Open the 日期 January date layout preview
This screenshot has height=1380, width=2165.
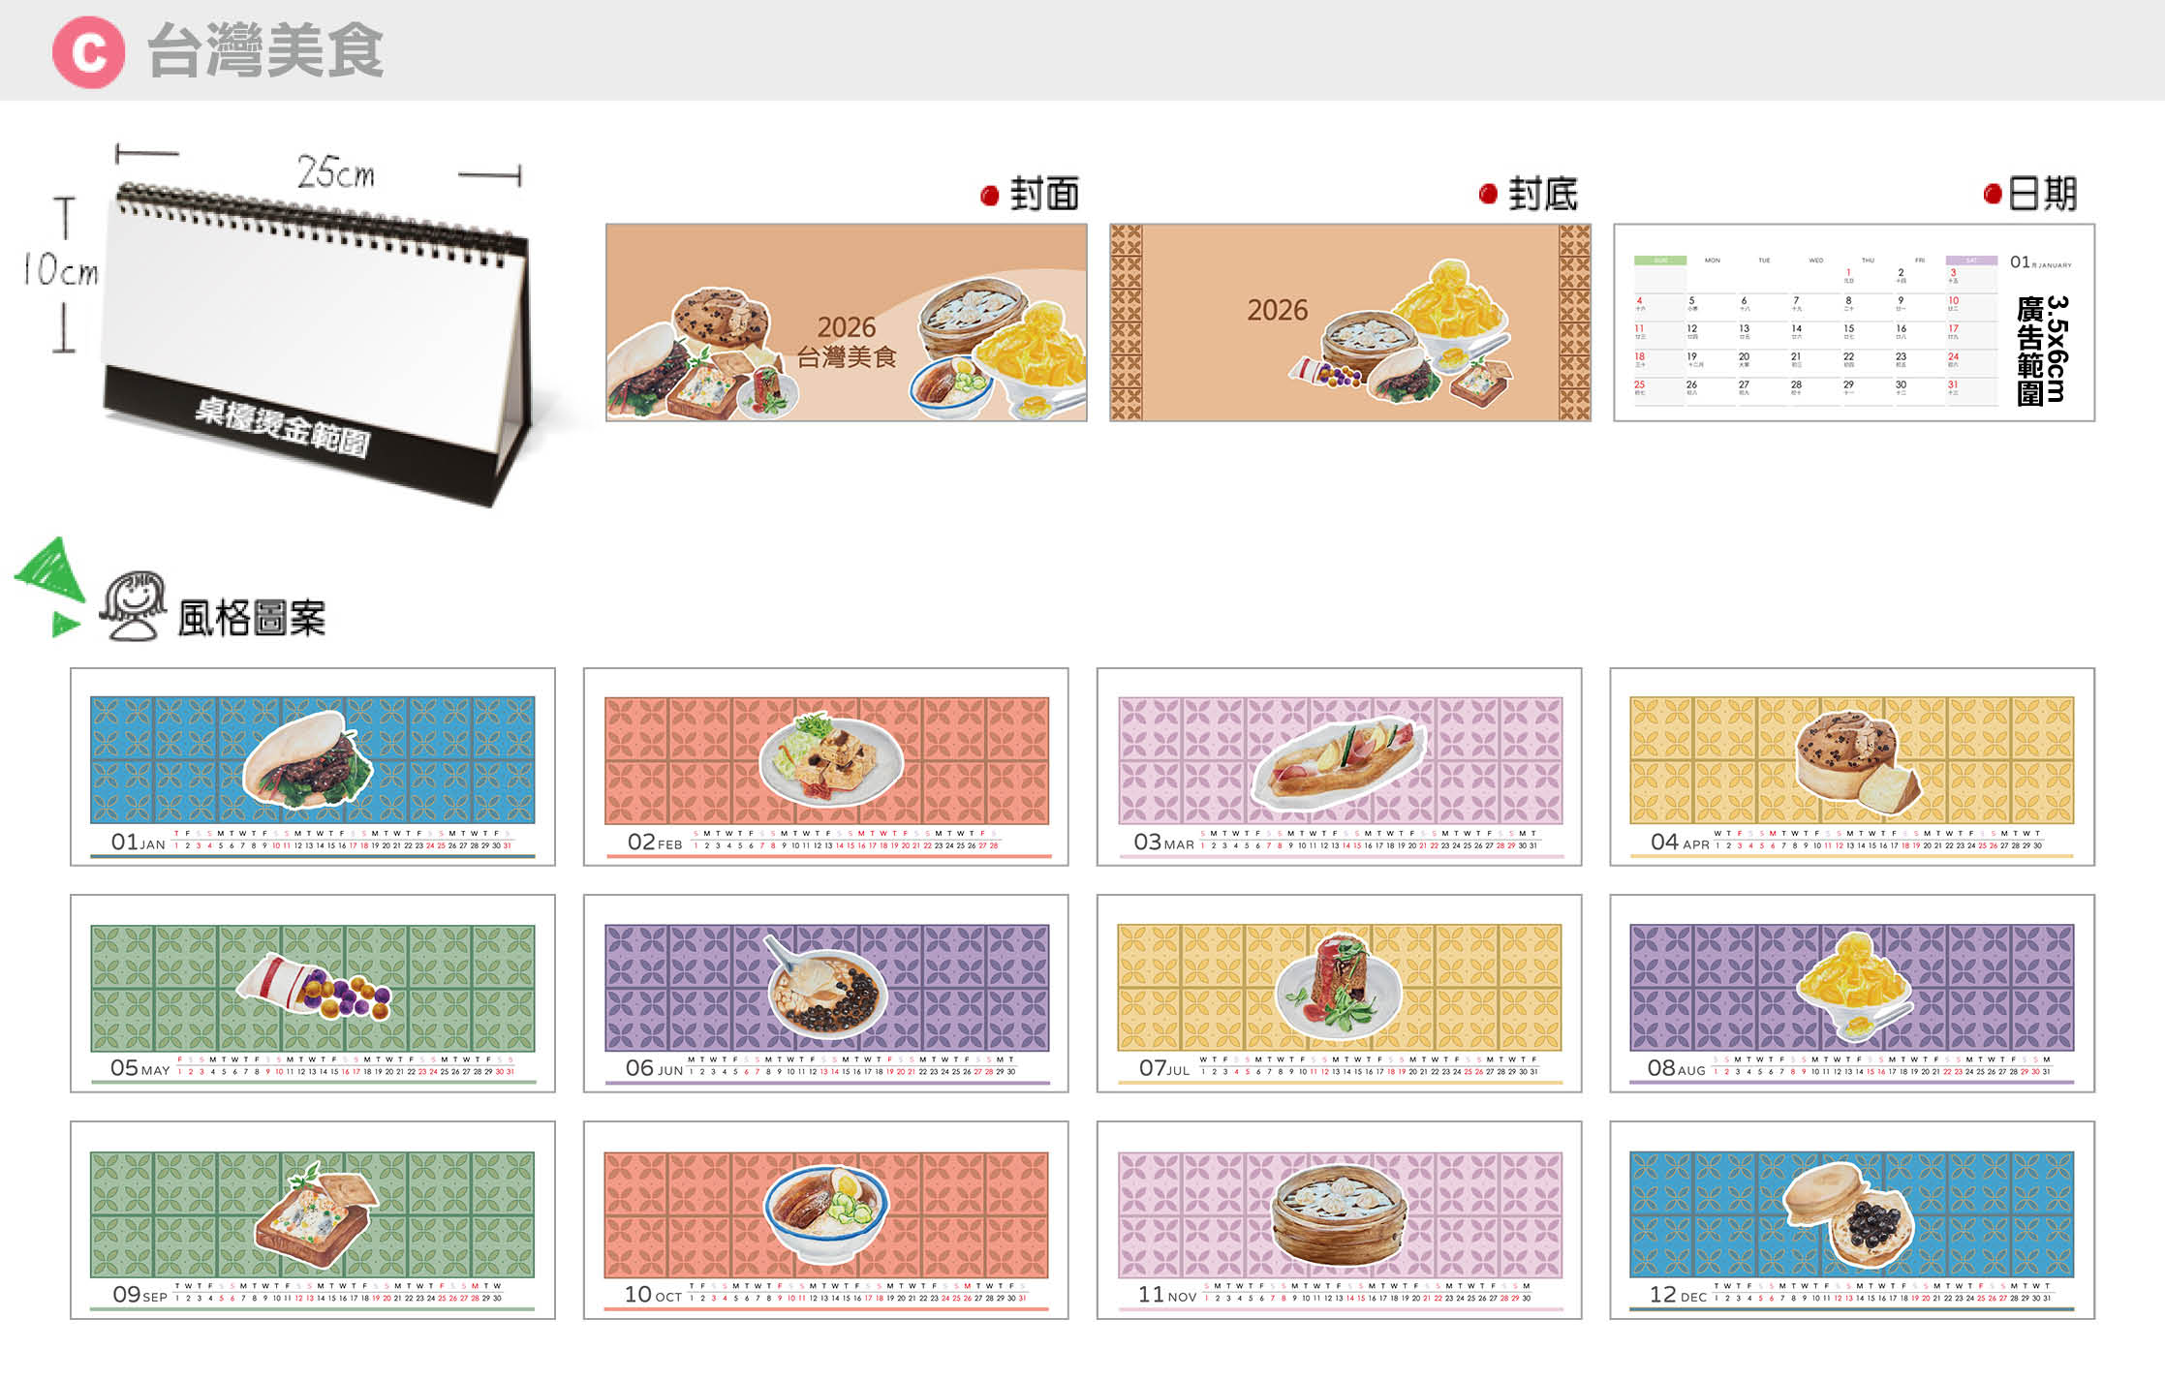click(1854, 322)
